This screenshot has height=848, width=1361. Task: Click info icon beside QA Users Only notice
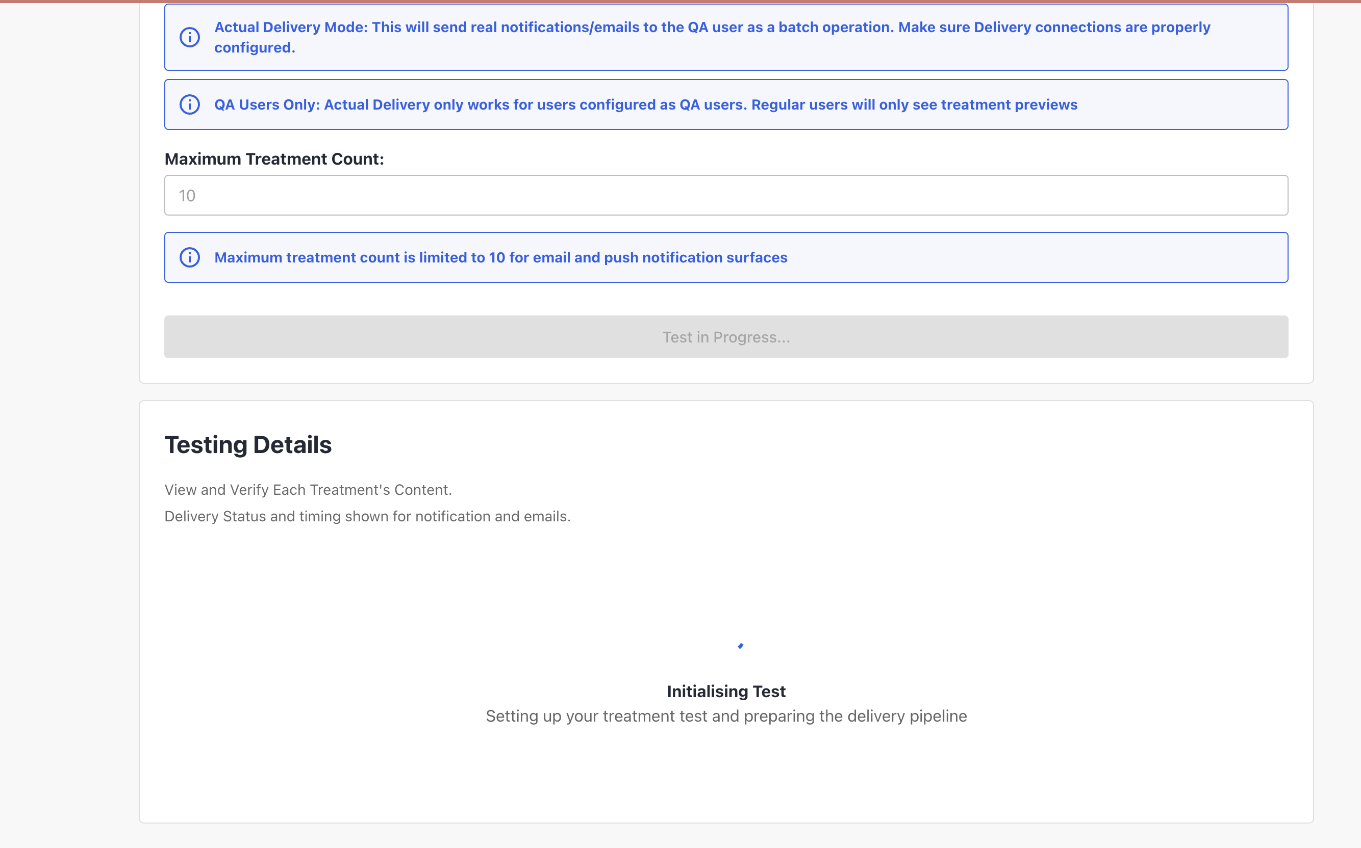pos(190,105)
